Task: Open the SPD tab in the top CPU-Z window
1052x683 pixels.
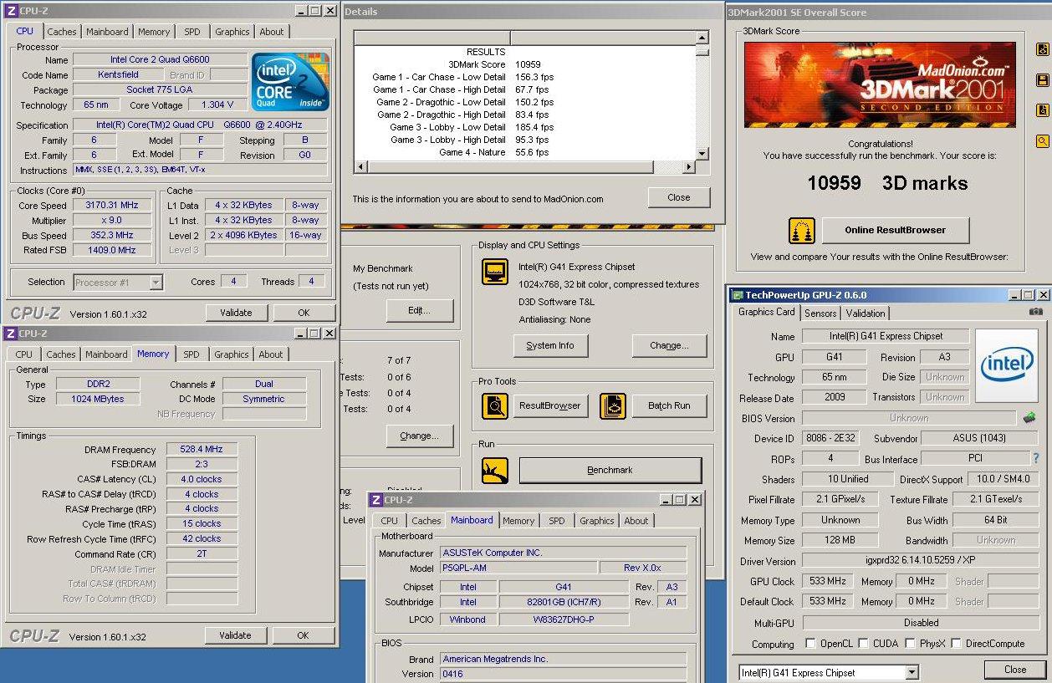Action: [x=192, y=32]
